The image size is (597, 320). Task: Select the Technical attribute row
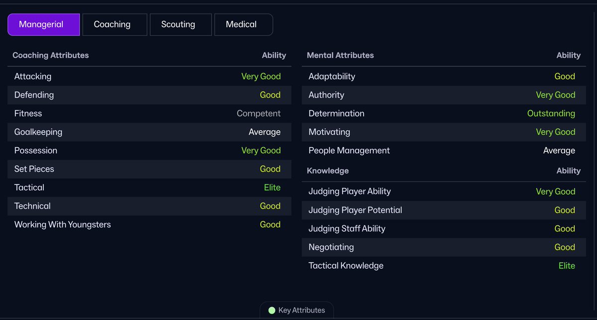149,206
